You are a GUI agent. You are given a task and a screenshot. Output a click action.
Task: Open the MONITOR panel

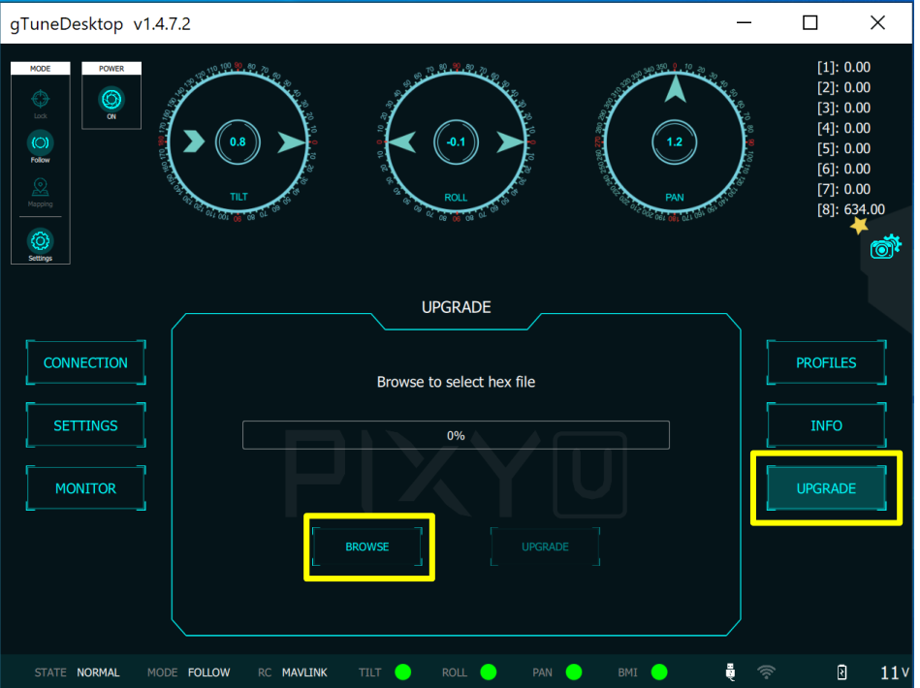(x=85, y=488)
